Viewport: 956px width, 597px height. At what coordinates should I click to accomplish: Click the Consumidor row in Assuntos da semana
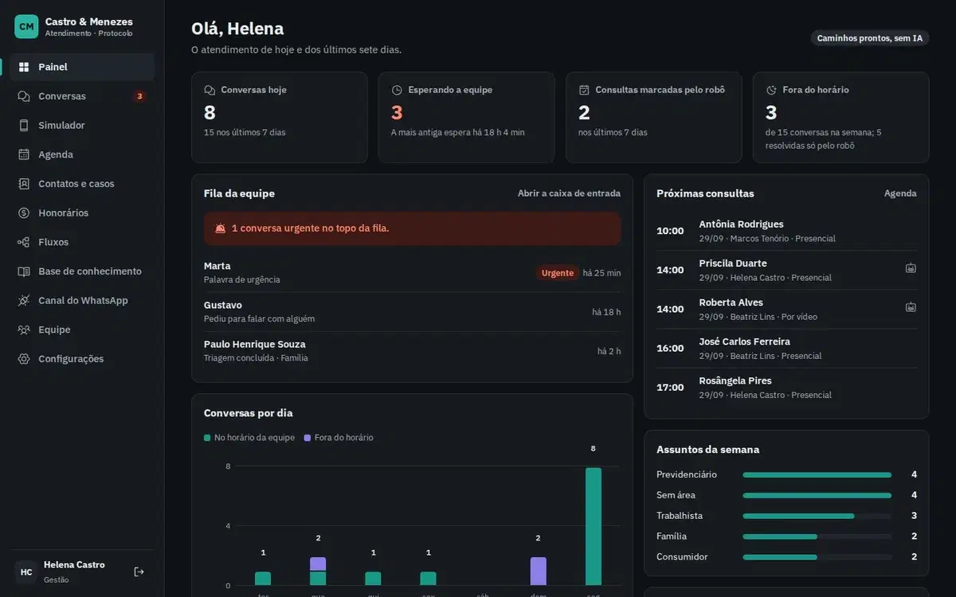point(786,557)
